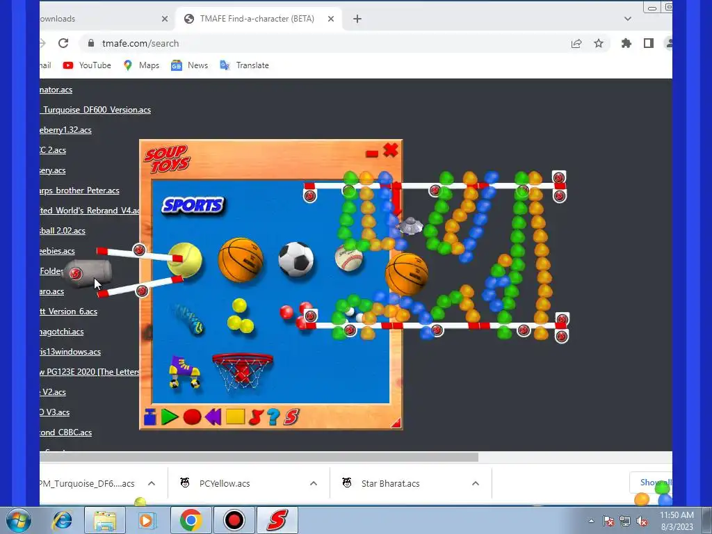Click the horizontal page scrollbar

[x=259, y=457]
